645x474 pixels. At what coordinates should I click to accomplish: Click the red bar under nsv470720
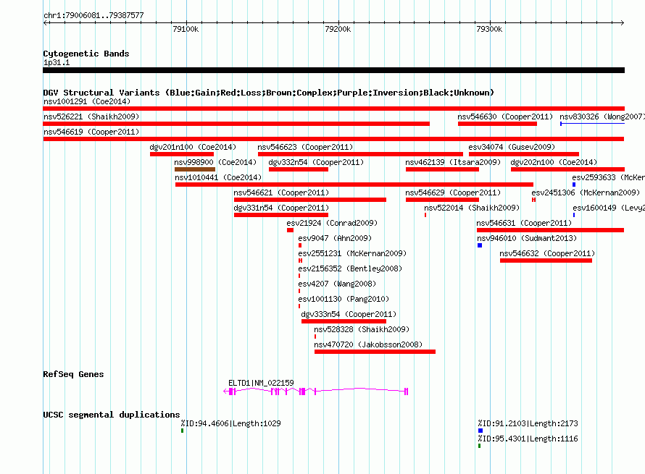pos(375,352)
